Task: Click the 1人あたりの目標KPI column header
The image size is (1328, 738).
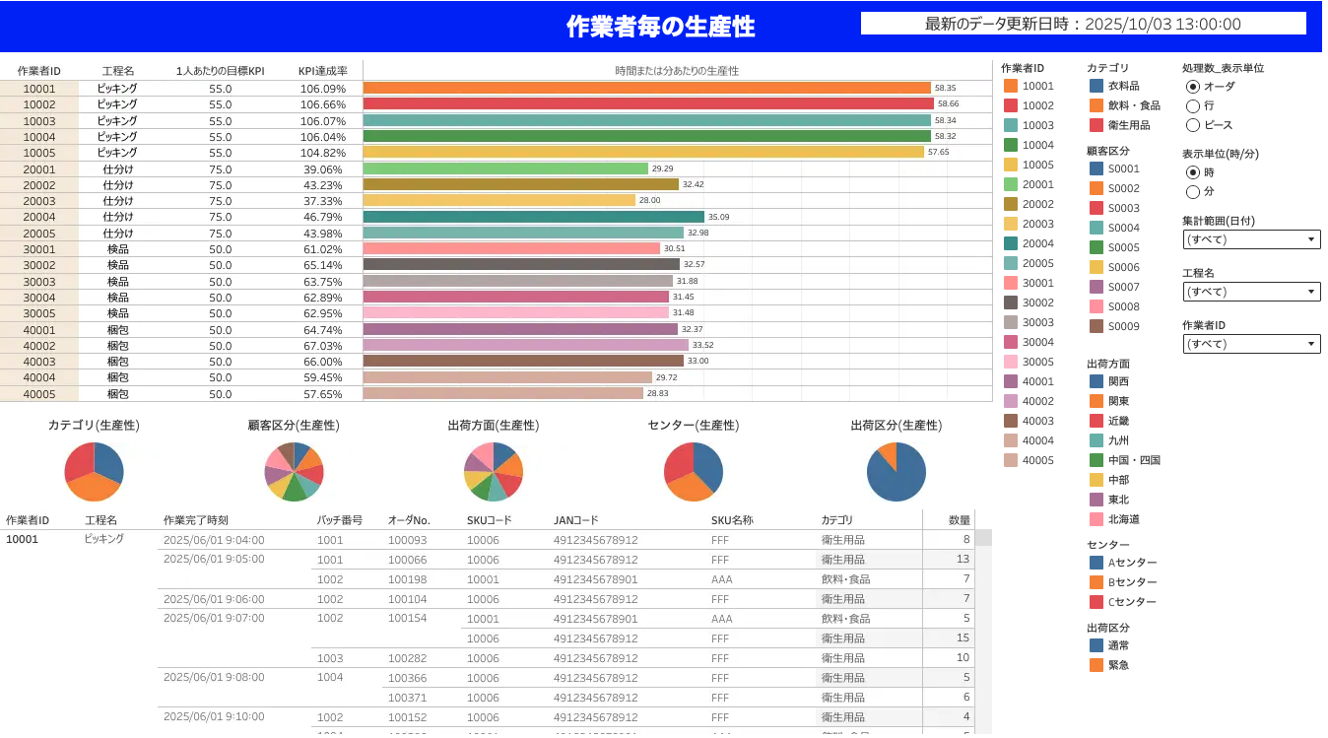Action: pos(221,71)
